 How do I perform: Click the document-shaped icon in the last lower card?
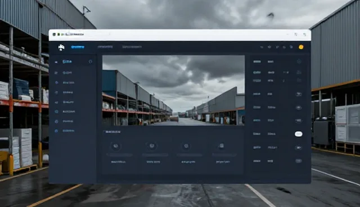[221, 146]
